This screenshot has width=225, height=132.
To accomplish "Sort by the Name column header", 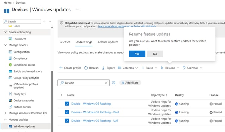I will (x=71, y=95).
